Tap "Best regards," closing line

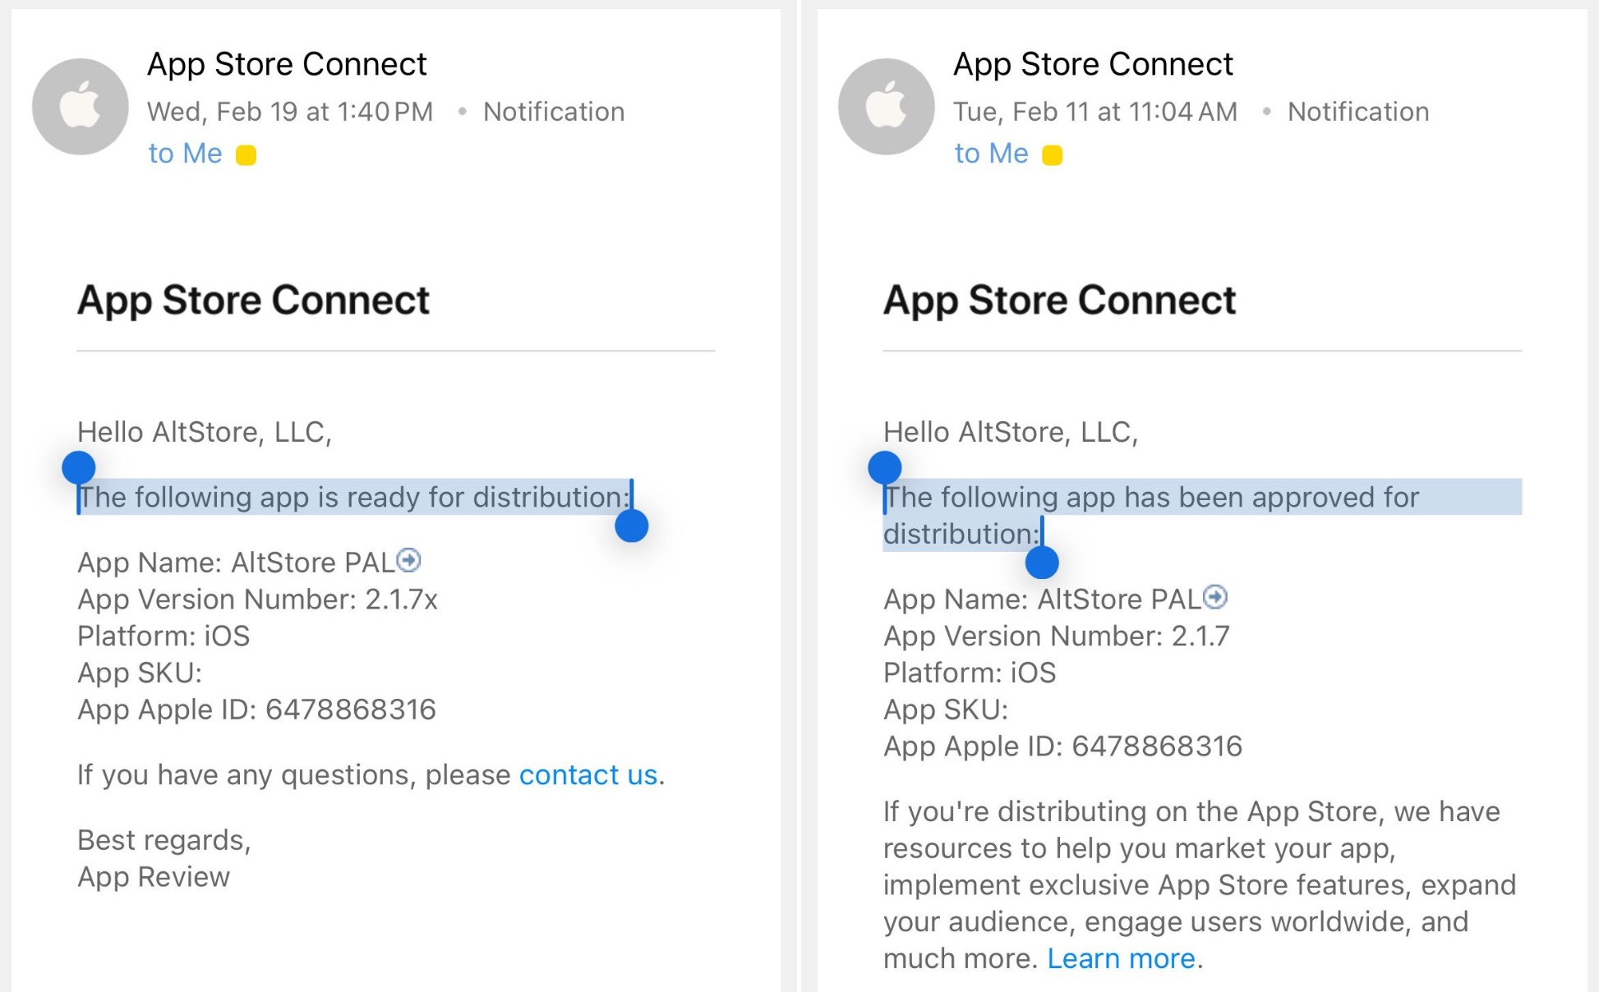[164, 840]
